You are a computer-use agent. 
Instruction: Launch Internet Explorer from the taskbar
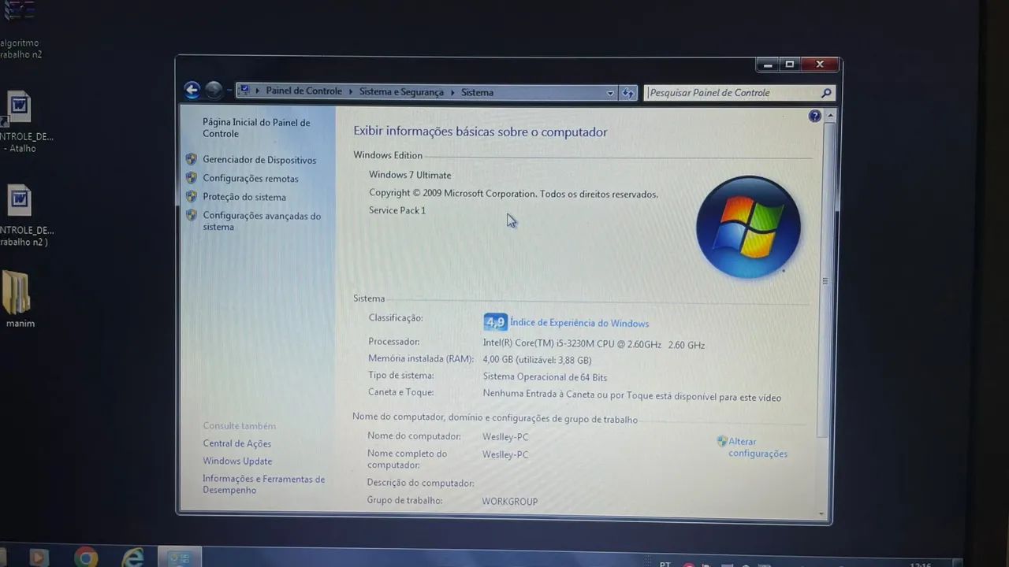132,557
